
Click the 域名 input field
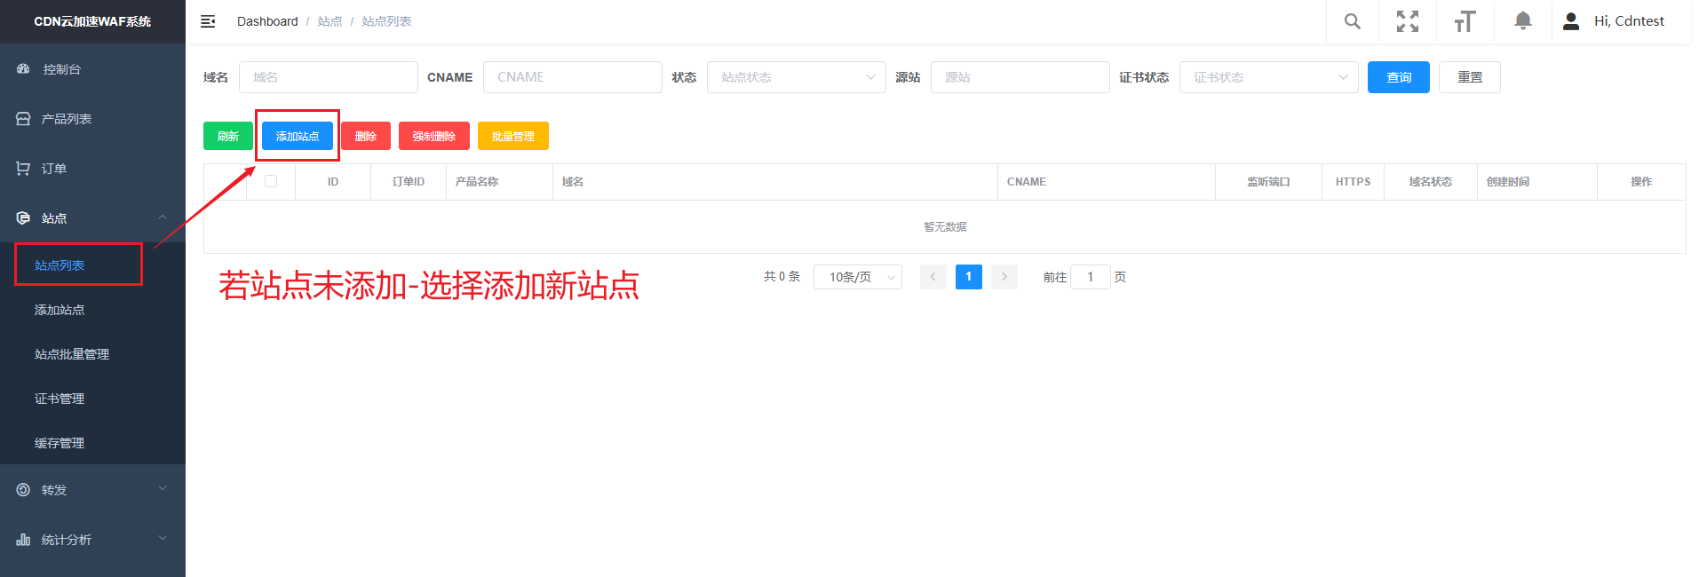[328, 77]
